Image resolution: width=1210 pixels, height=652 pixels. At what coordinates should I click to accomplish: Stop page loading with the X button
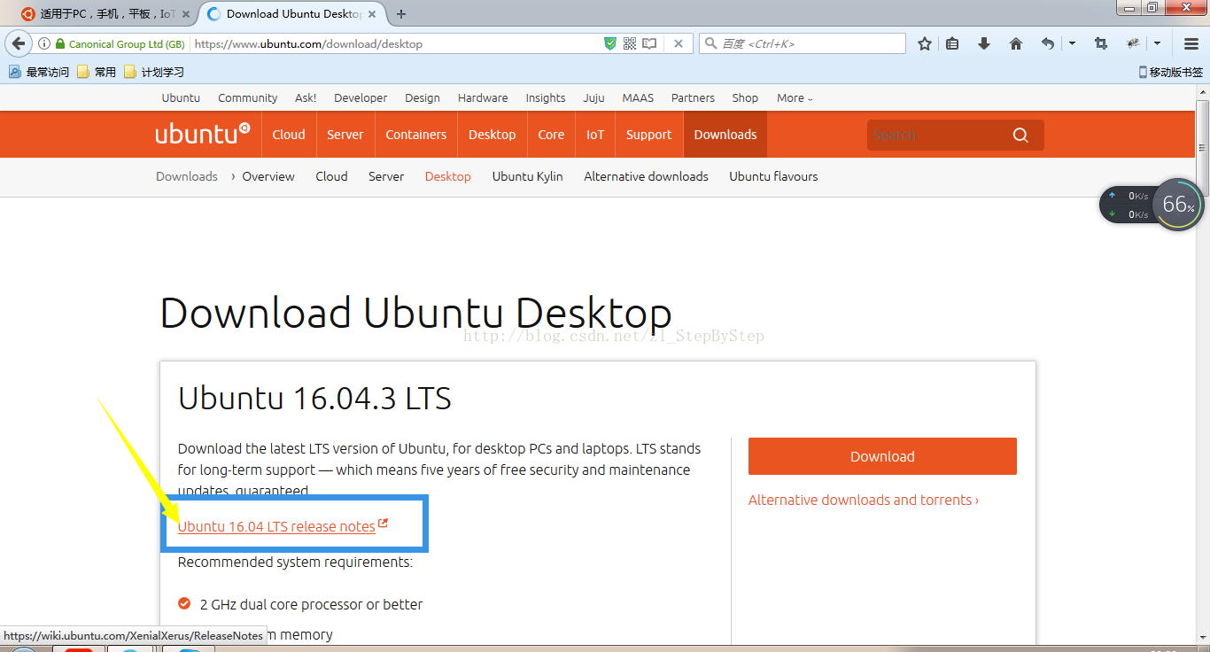tap(679, 43)
